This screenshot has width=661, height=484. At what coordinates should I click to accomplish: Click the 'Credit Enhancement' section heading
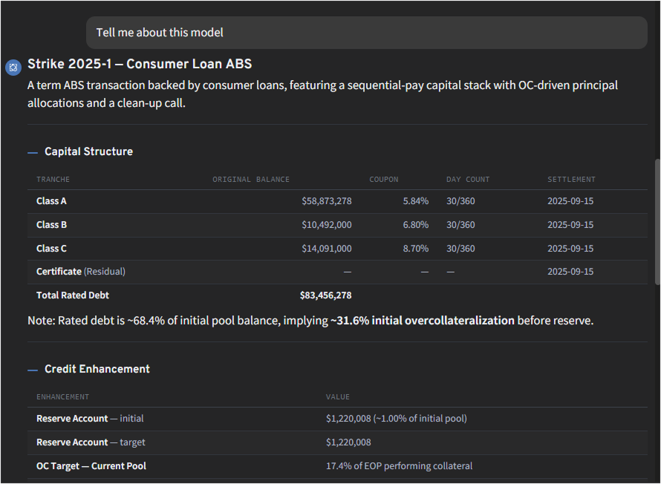click(97, 369)
